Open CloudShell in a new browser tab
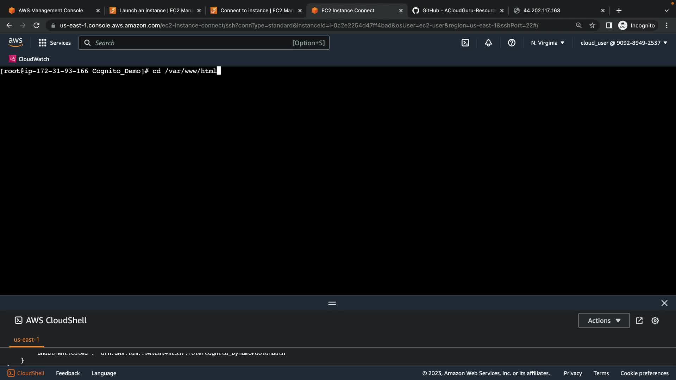 [x=639, y=321]
